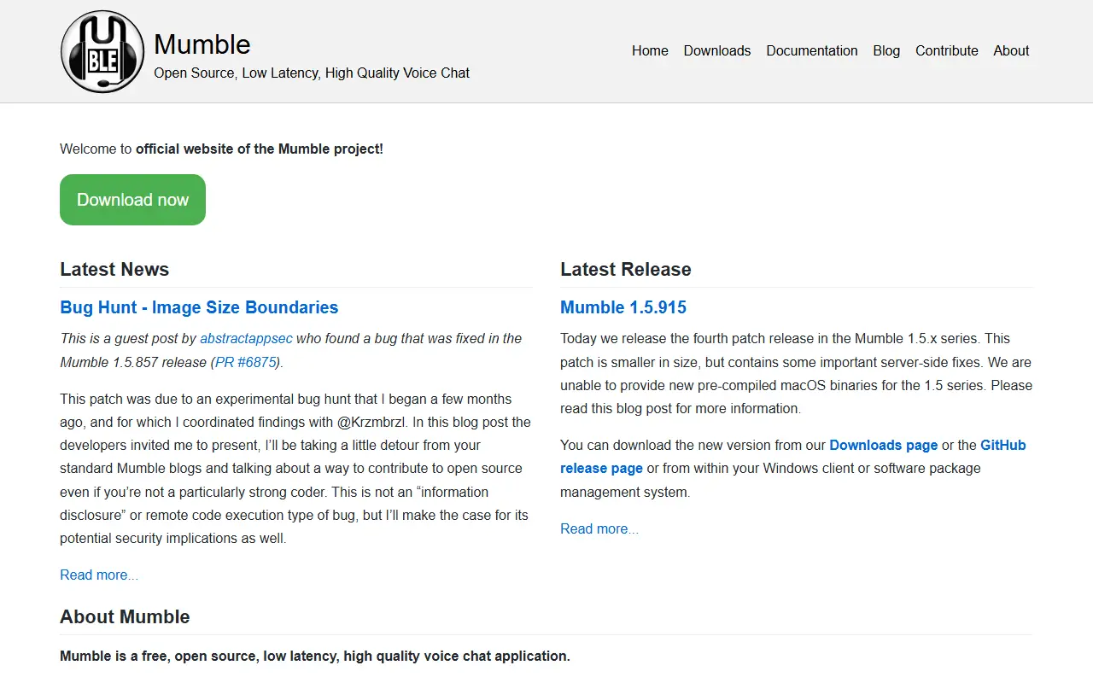Open the Documentation navigation item

pos(812,51)
